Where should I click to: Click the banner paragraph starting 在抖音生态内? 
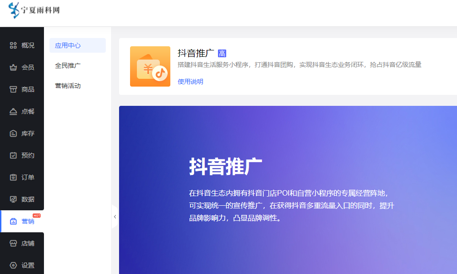coord(291,205)
